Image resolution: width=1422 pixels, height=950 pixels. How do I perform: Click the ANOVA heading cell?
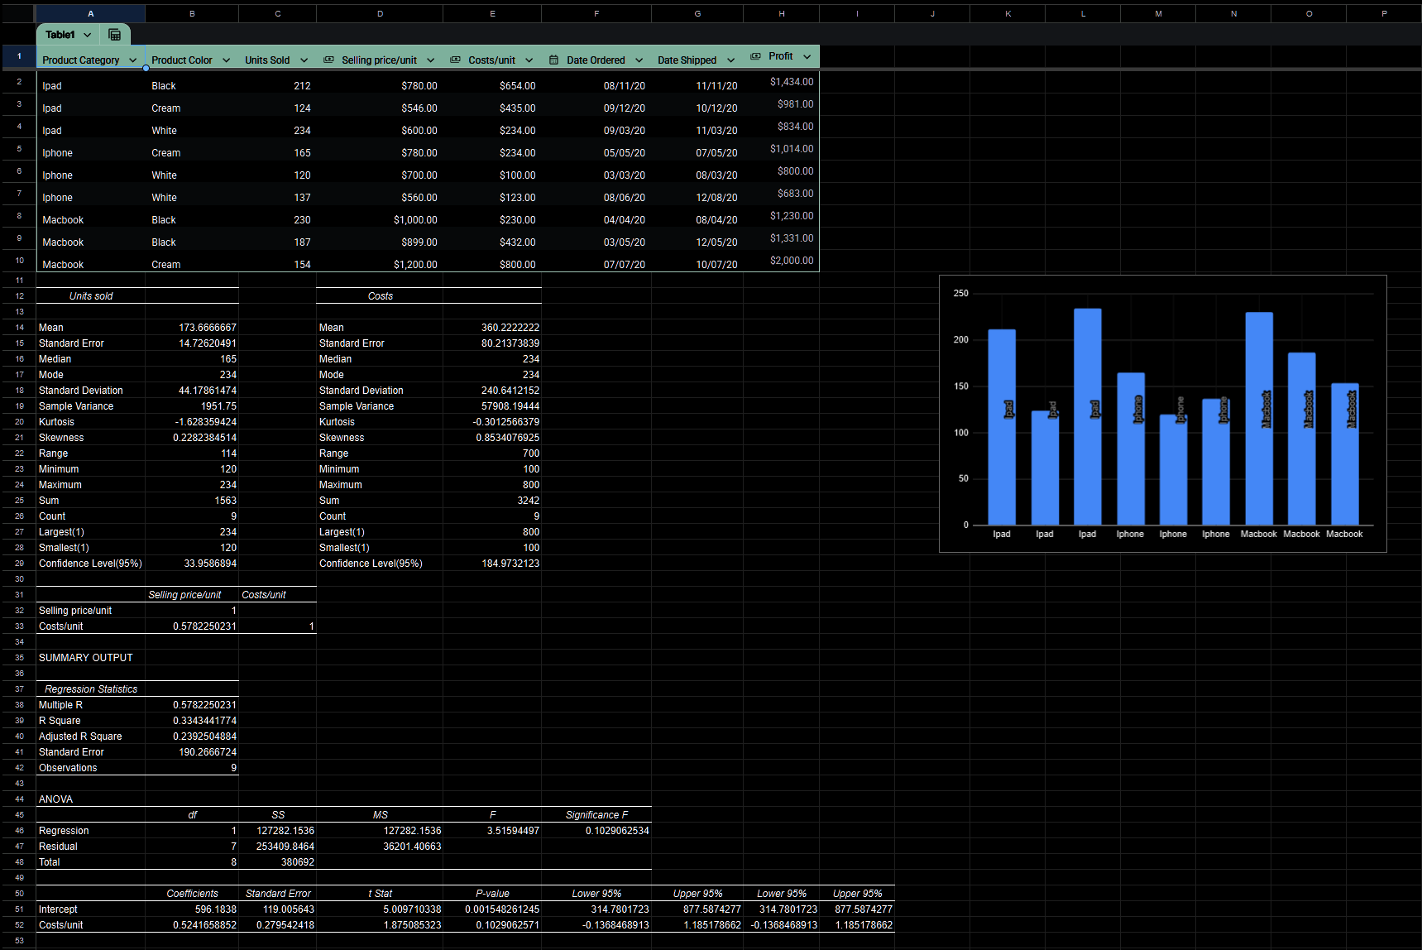(x=55, y=799)
